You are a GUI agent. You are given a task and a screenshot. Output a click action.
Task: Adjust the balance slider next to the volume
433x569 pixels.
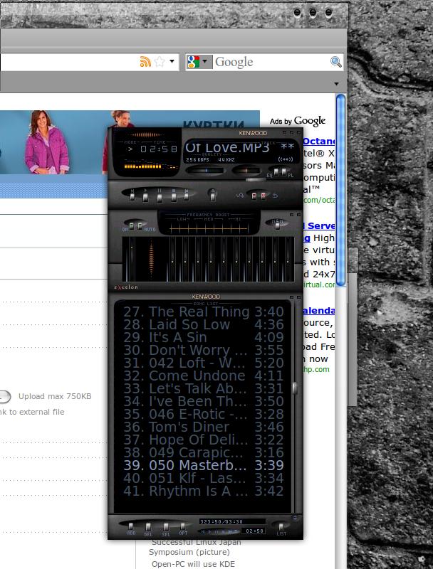click(x=246, y=170)
